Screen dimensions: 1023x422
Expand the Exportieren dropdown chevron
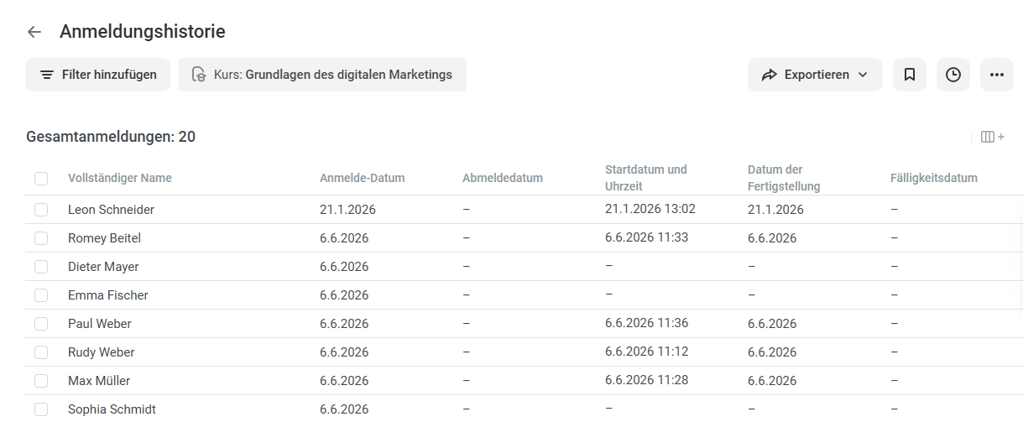coord(863,75)
